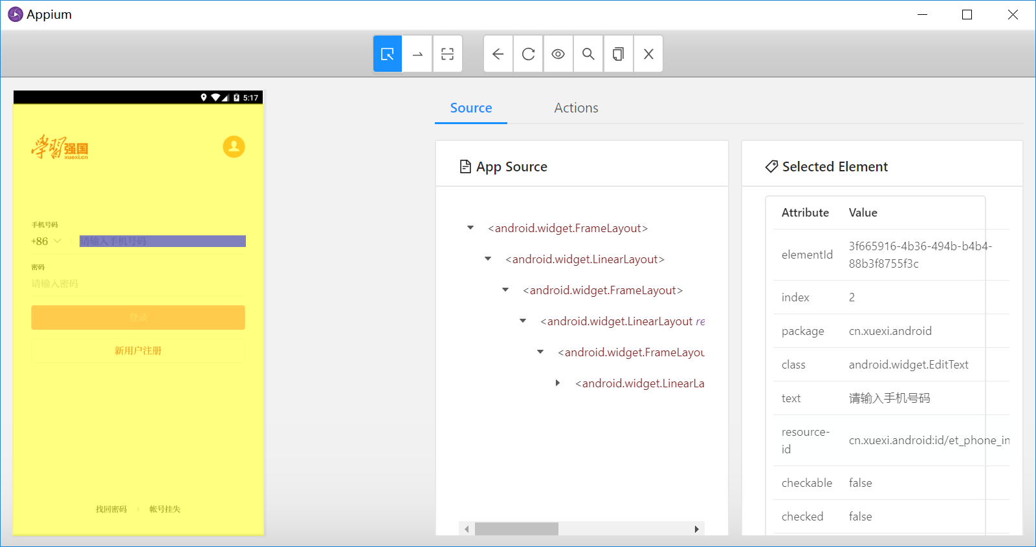Select the LinearLayout row followed by 're'
Image resolution: width=1036 pixels, height=547 pixels.
pyautogui.click(x=623, y=321)
